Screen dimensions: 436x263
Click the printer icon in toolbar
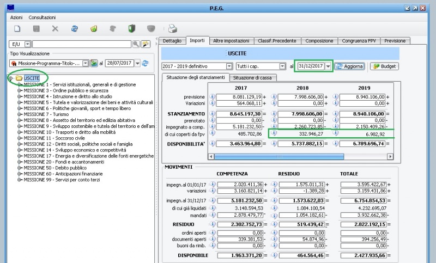tap(172, 28)
